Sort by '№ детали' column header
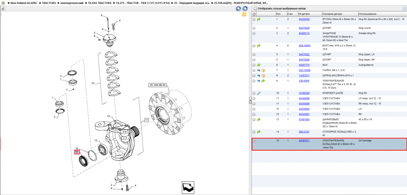The height and width of the screenshot is (195, 407). [310, 14]
